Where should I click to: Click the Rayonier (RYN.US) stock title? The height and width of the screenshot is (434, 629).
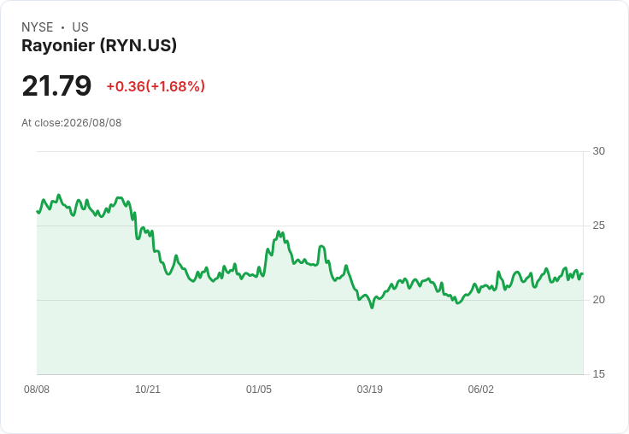click(99, 45)
